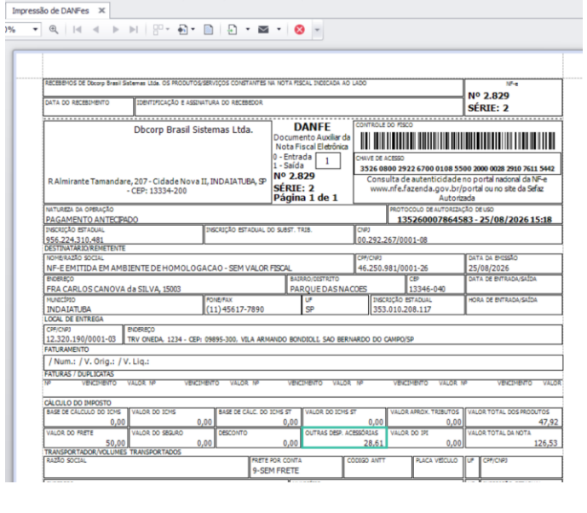The width and height of the screenshot is (587, 513).
Task: Click the barcode in Controle do Fisco
Action: click(x=458, y=141)
